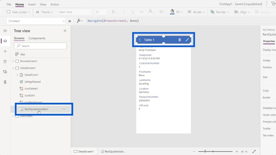This screenshot has width=276, height=155.
Task: Select IconDelete1 in tree view
Action: 31,89
